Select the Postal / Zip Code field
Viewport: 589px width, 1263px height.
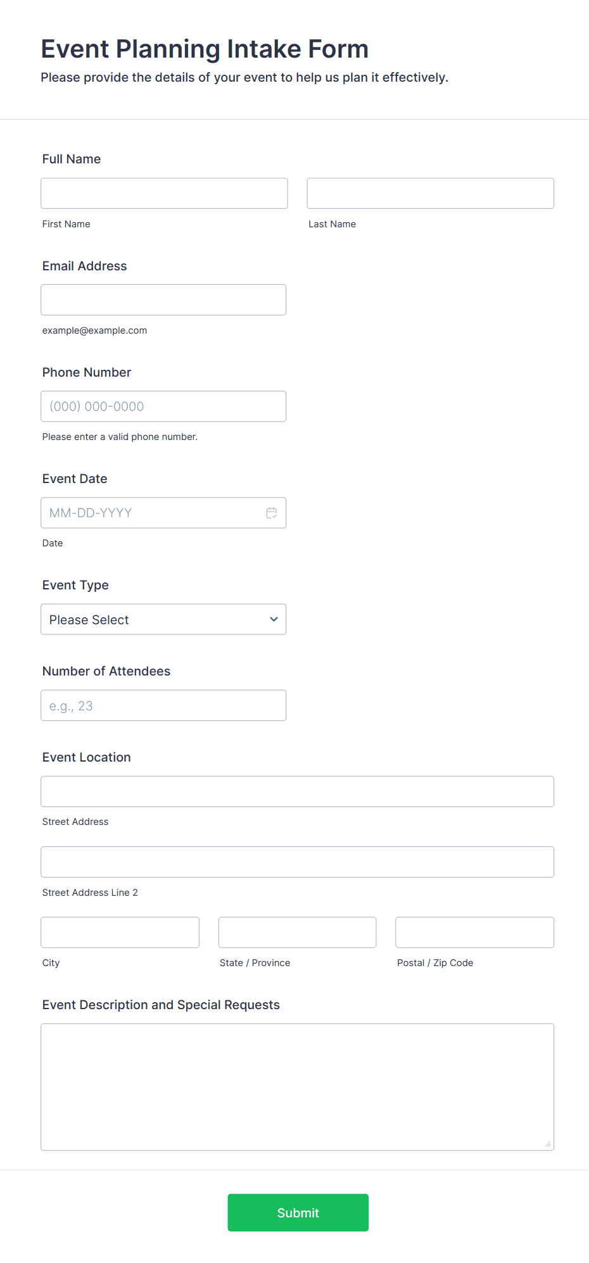tap(474, 932)
